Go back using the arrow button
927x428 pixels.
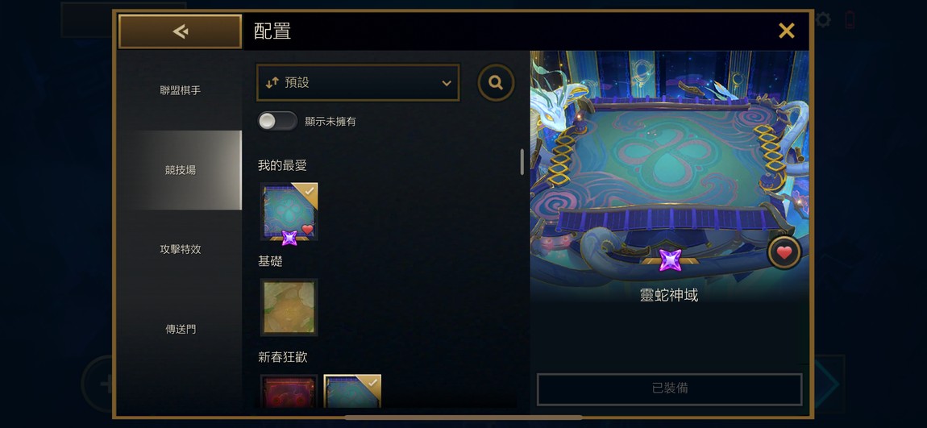181,31
